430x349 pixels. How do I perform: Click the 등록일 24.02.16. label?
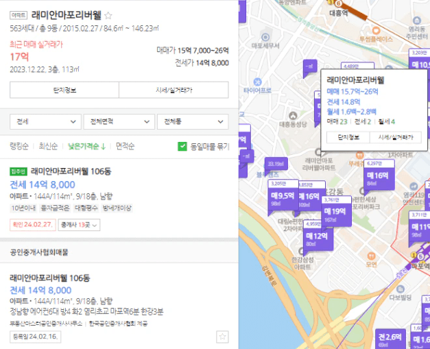coord(36,337)
